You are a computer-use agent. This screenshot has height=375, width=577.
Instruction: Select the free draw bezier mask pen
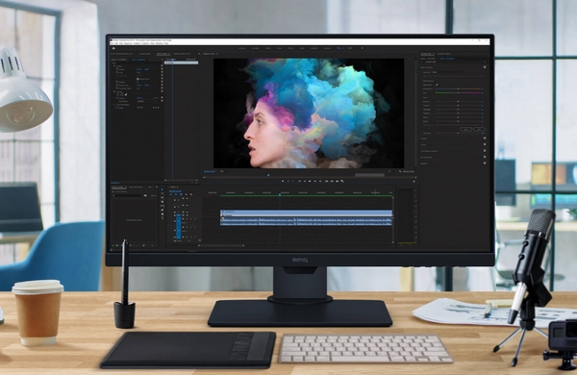click(126, 94)
